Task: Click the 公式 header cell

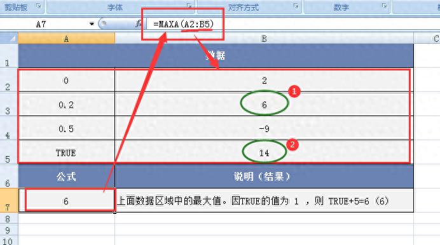Action: click(x=67, y=176)
